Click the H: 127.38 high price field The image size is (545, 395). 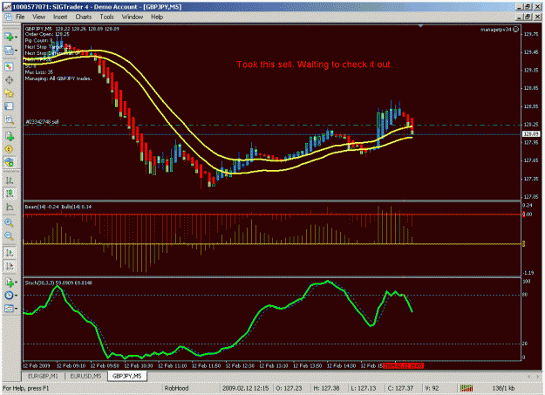pos(326,388)
